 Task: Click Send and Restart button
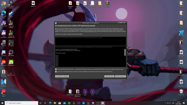120,77
